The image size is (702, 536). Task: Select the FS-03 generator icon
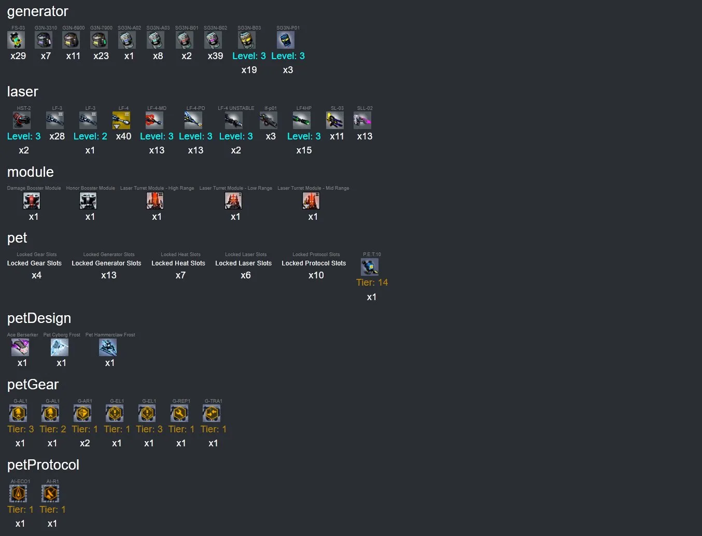pyautogui.click(x=16, y=40)
